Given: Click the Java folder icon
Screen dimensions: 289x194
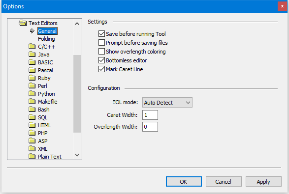Looking at the screenshot, I should (x=32, y=54).
